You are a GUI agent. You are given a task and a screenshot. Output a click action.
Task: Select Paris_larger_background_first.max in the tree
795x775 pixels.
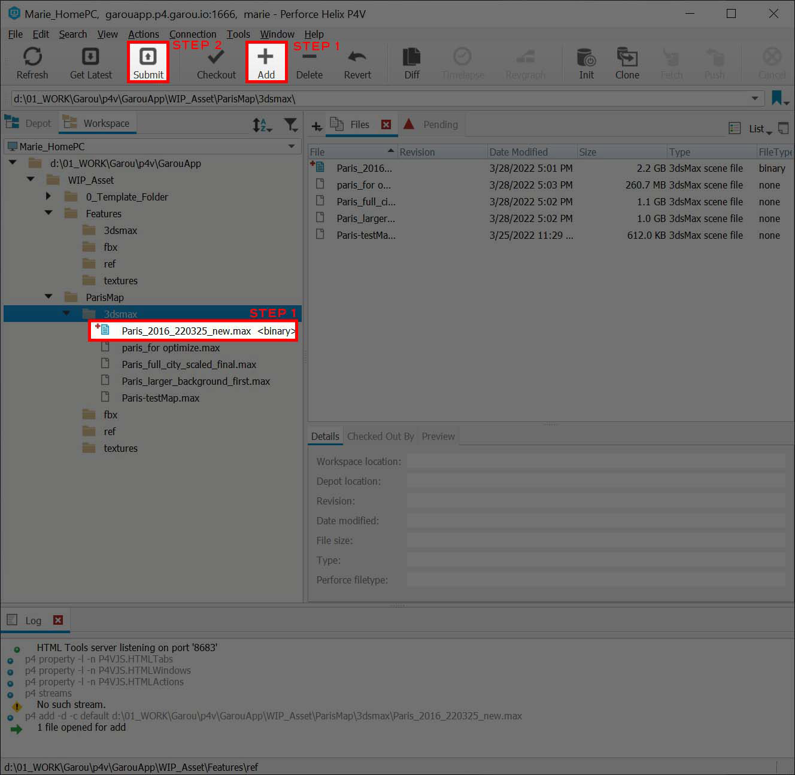tap(196, 381)
